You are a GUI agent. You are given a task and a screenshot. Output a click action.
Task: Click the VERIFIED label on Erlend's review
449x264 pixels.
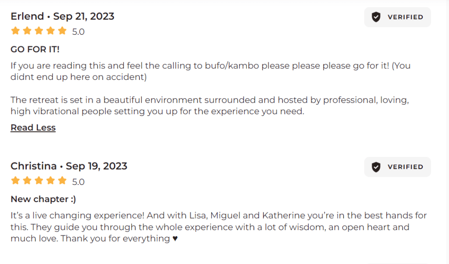coord(405,17)
